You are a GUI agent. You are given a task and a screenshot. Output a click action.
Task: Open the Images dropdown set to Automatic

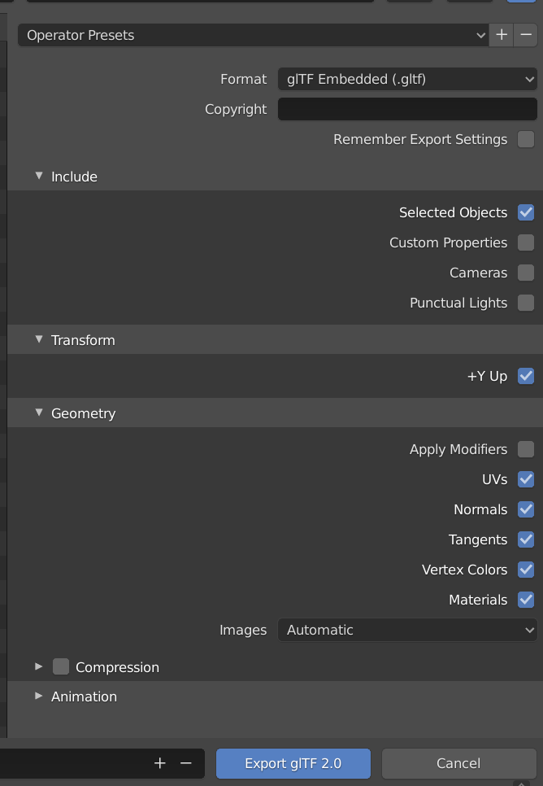click(407, 630)
